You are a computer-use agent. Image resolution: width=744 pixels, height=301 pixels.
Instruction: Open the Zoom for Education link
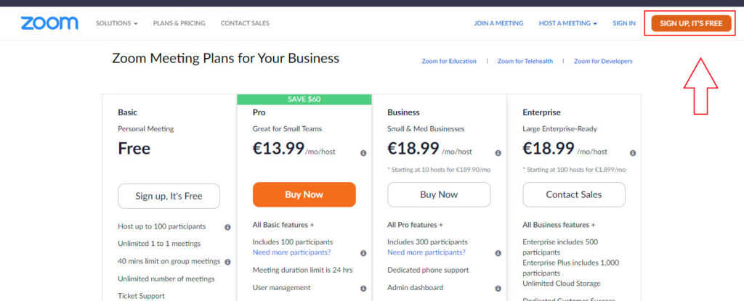[449, 61]
